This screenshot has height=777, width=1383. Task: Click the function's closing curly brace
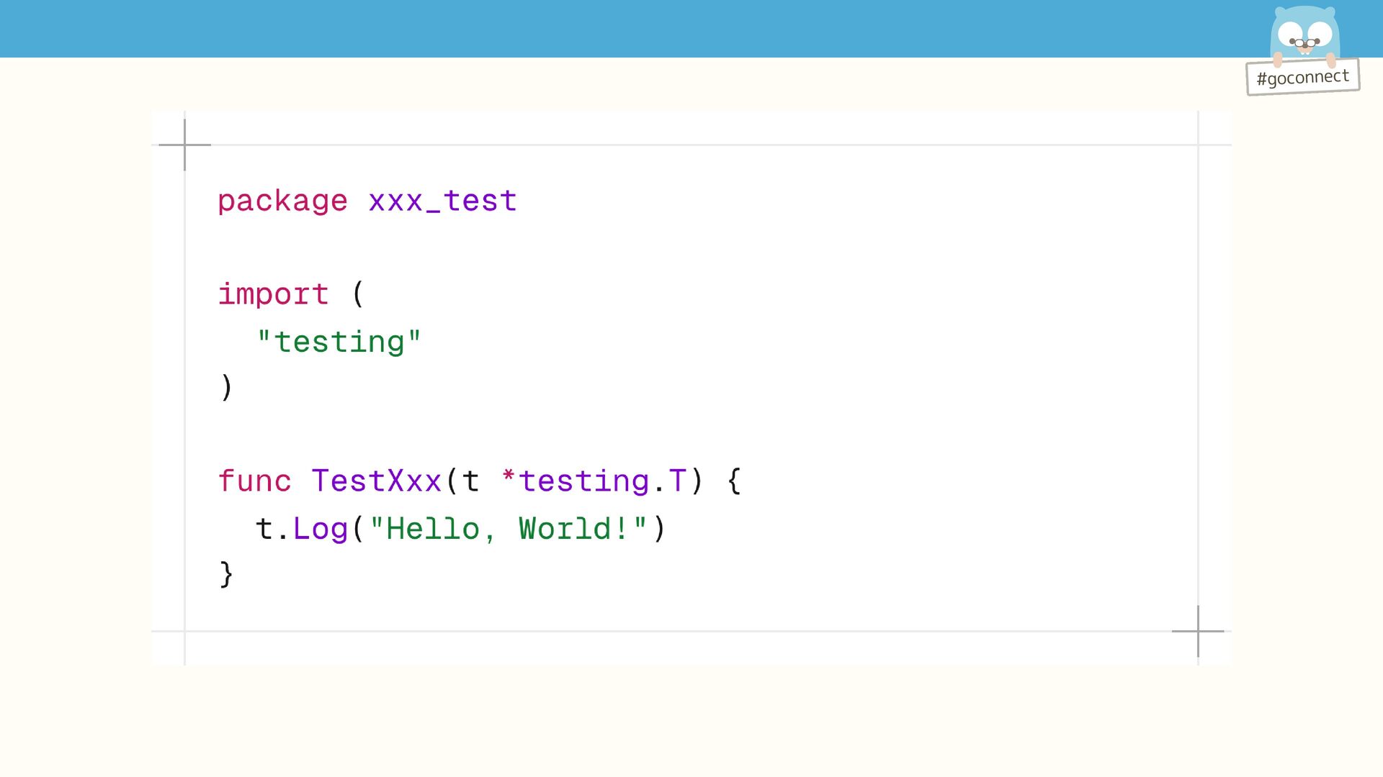pyautogui.click(x=226, y=574)
